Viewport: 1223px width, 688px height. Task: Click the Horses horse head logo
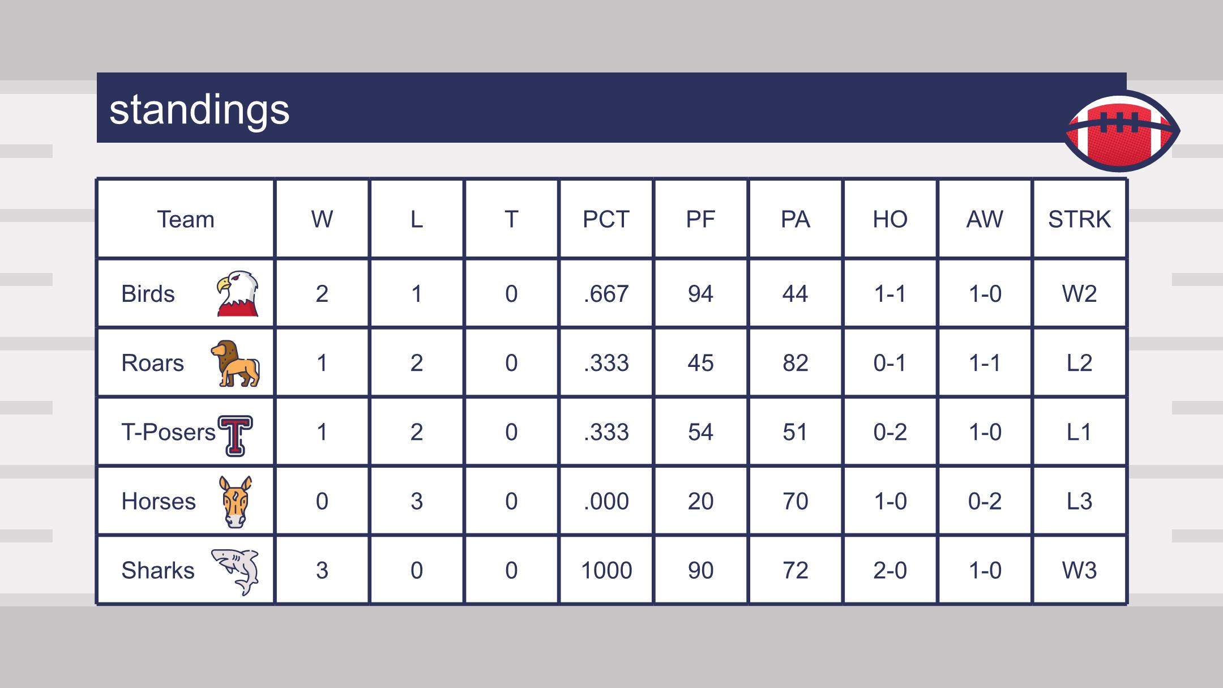(x=236, y=502)
